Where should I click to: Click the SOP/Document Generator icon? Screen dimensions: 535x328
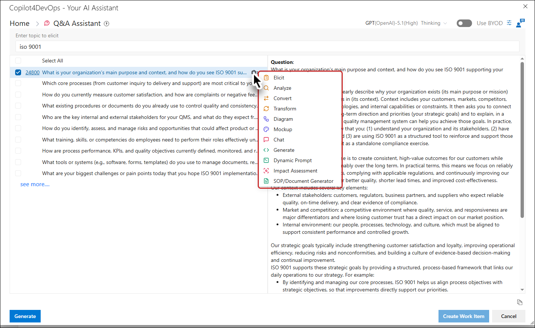tap(266, 181)
